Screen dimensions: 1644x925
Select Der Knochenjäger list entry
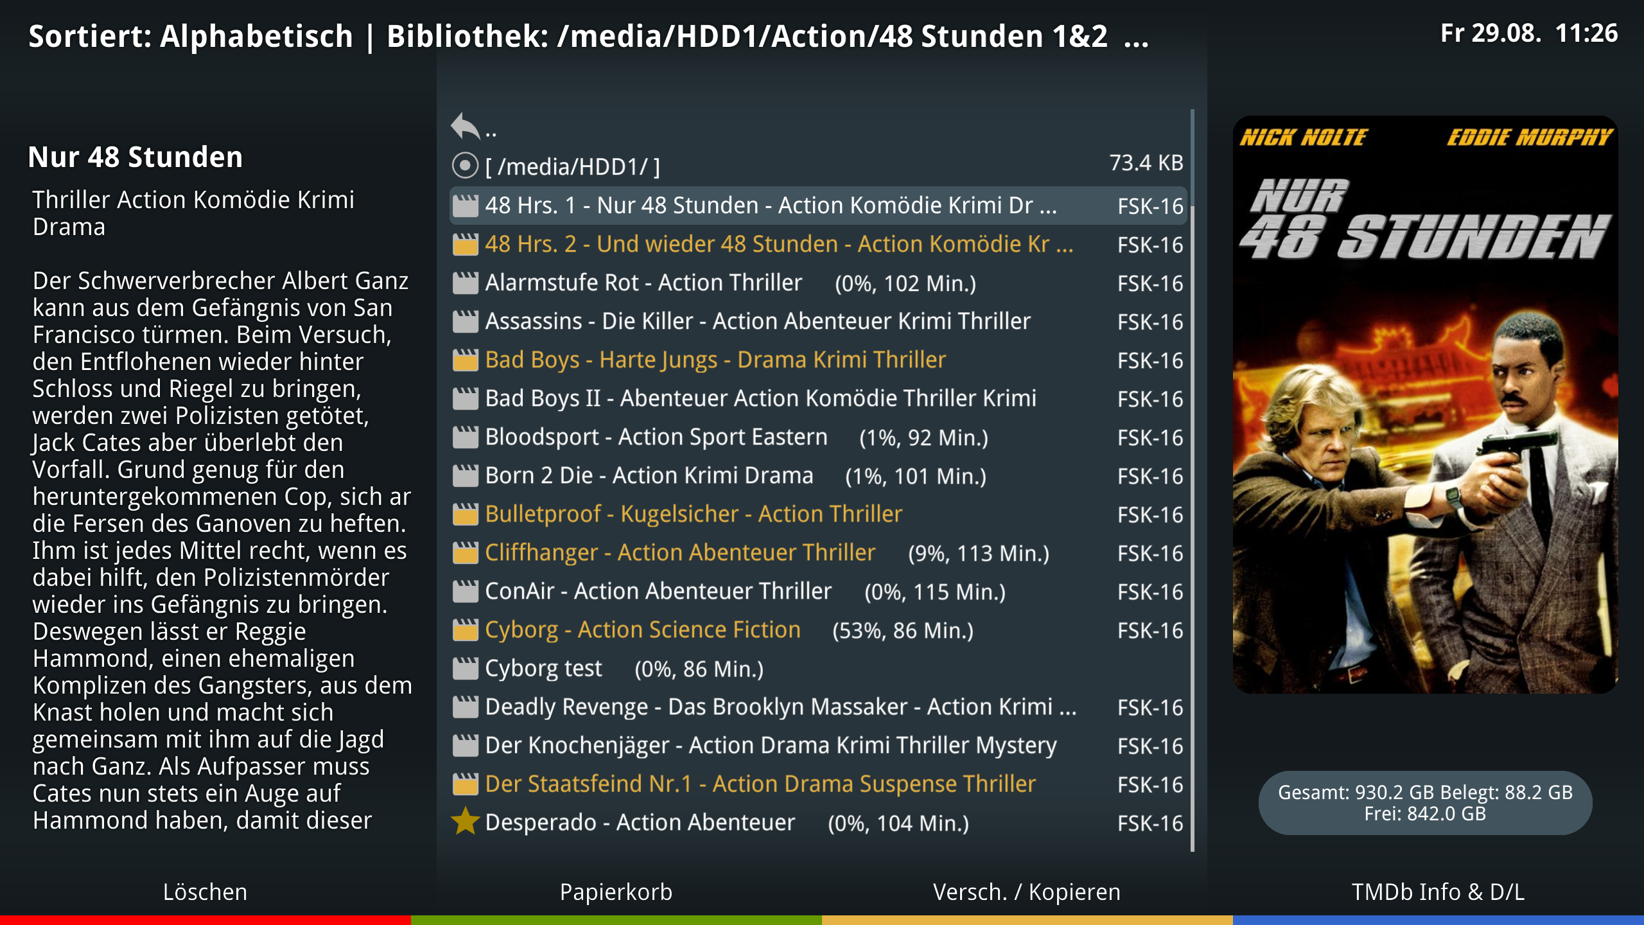(x=818, y=745)
